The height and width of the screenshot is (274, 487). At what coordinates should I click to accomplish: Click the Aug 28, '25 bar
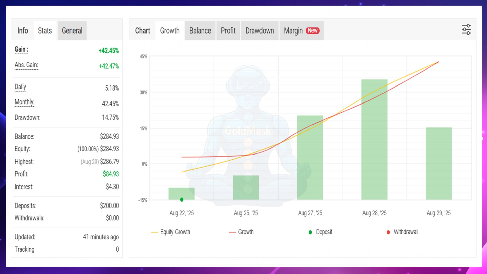pos(374,140)
